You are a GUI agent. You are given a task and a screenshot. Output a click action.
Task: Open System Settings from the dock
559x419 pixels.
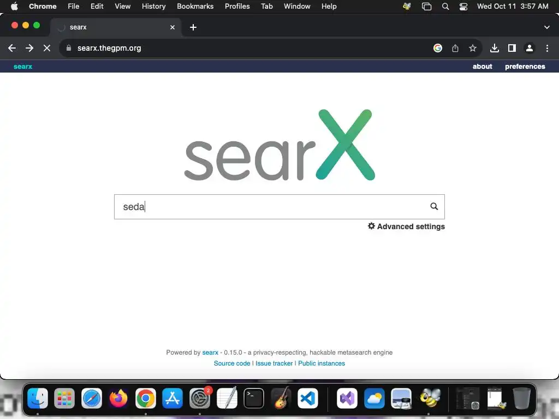coord(200,398)
